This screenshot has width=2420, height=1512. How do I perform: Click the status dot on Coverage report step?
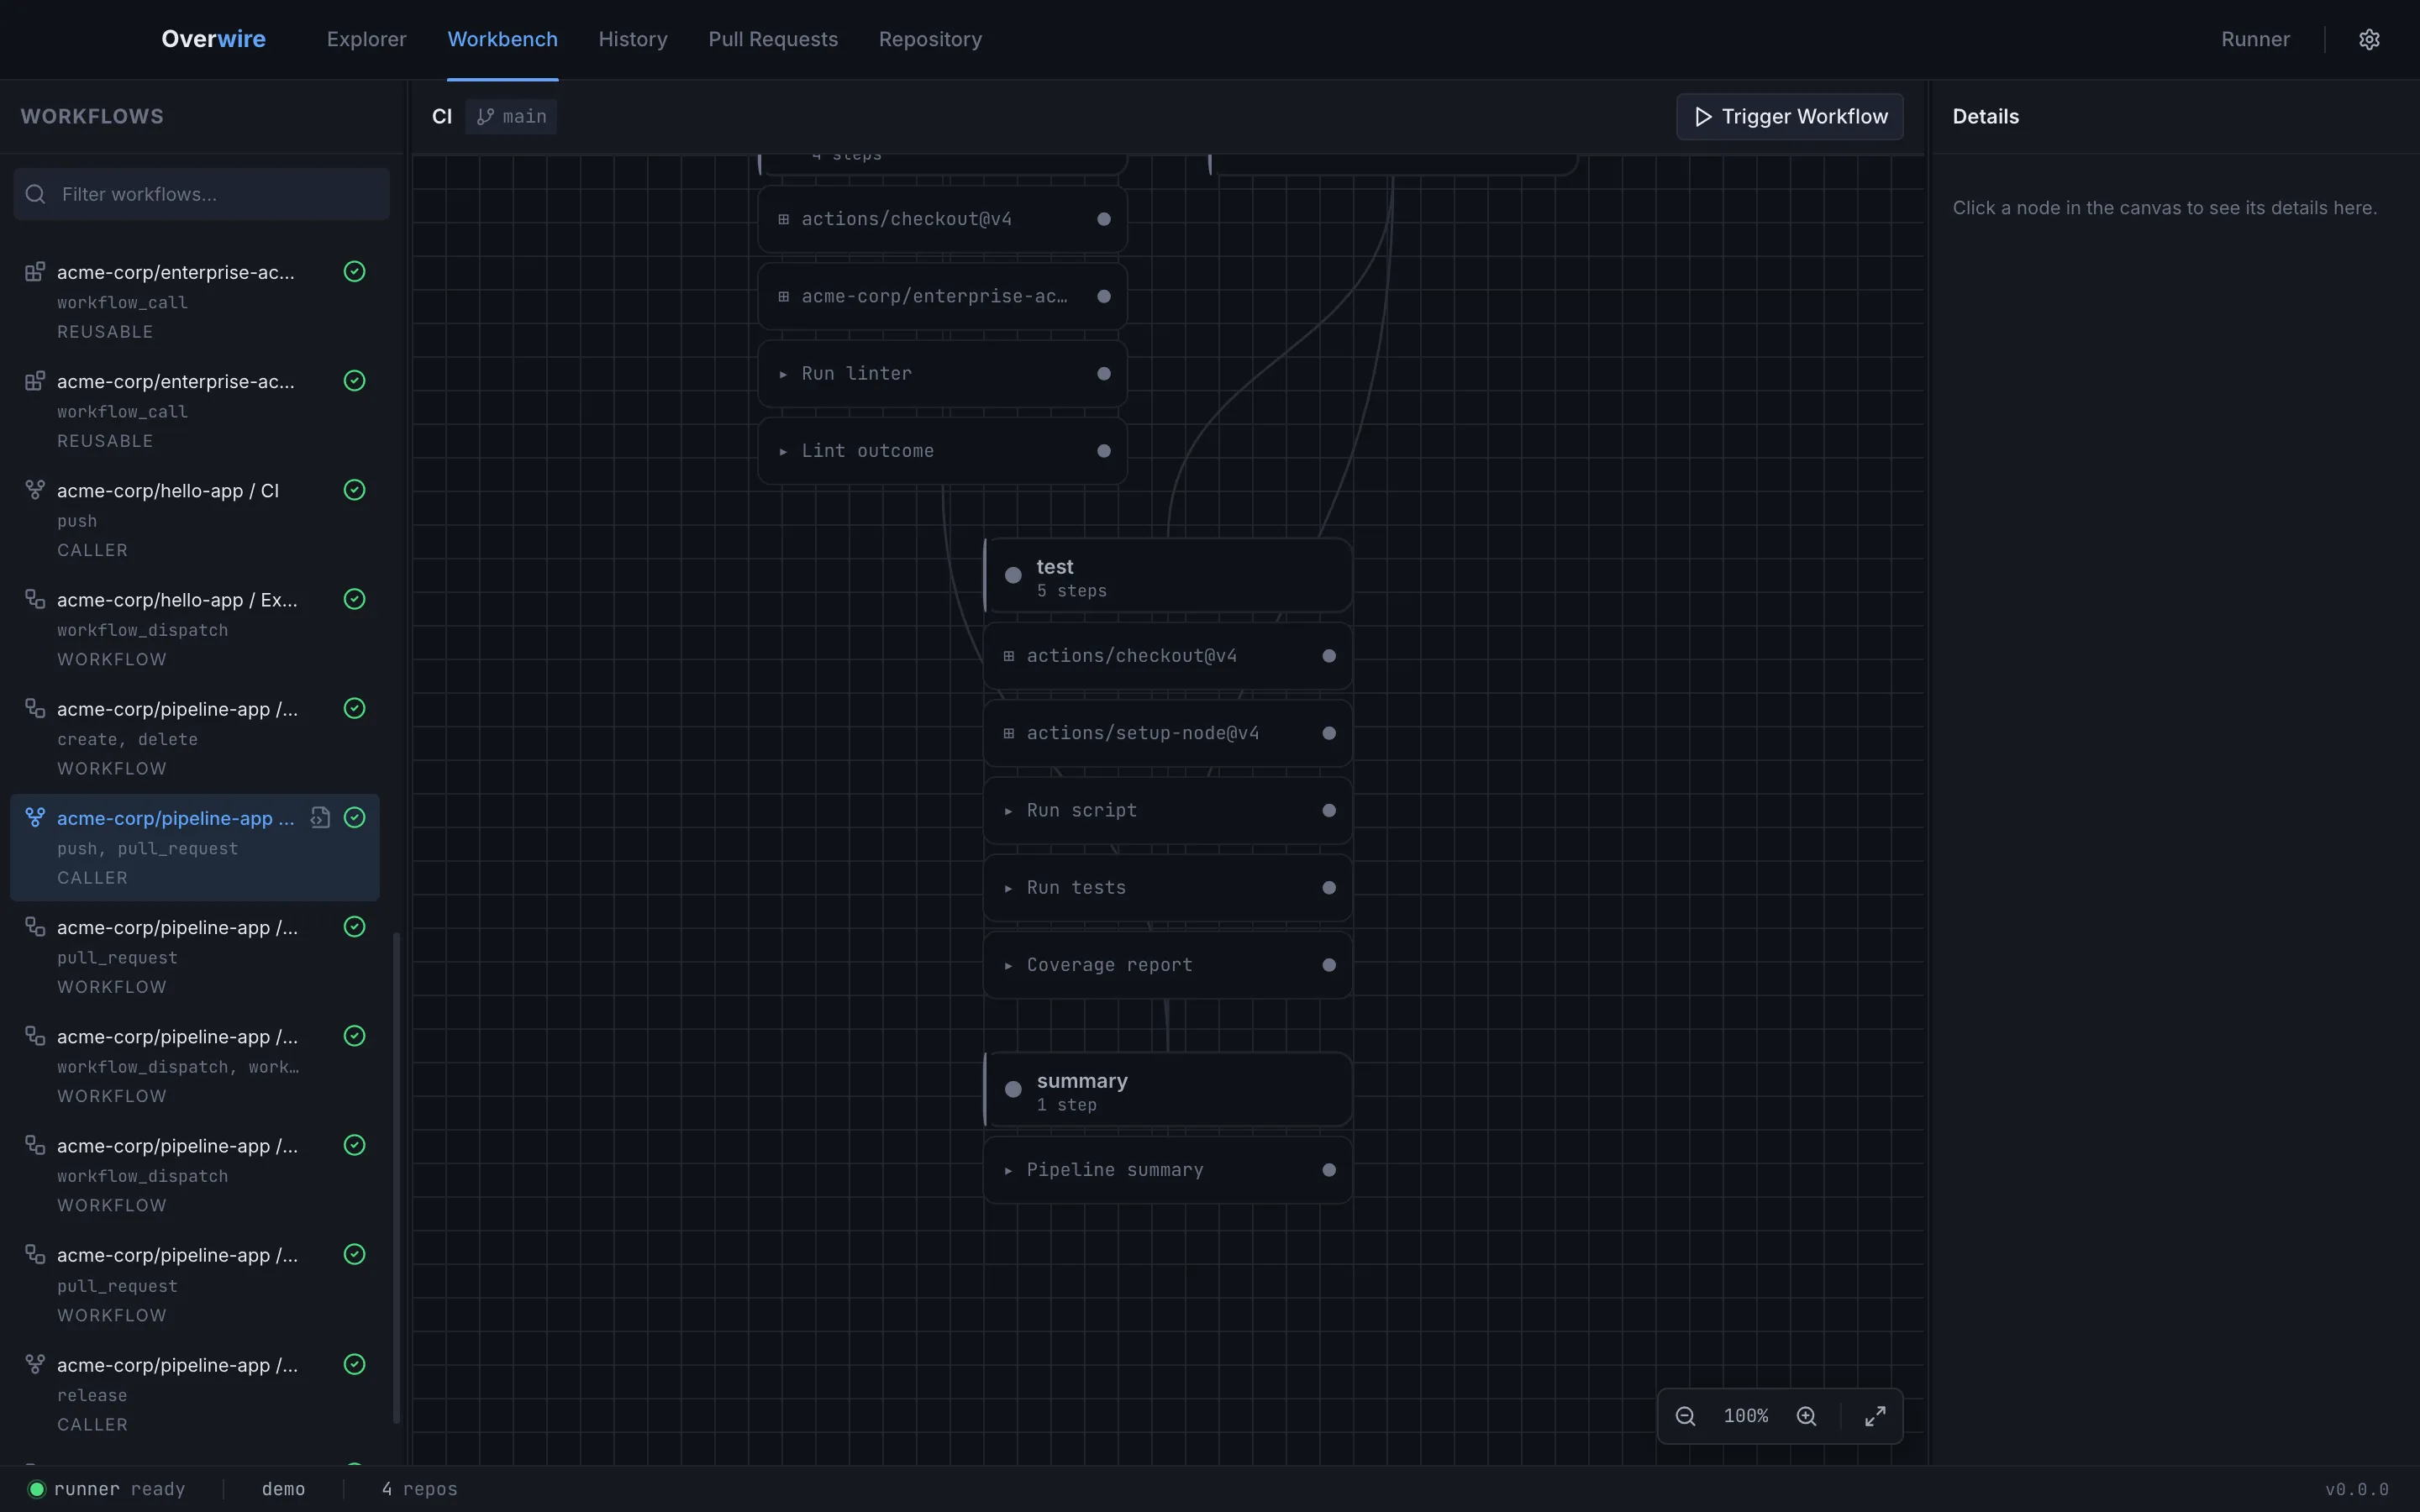click(1329, 965)
